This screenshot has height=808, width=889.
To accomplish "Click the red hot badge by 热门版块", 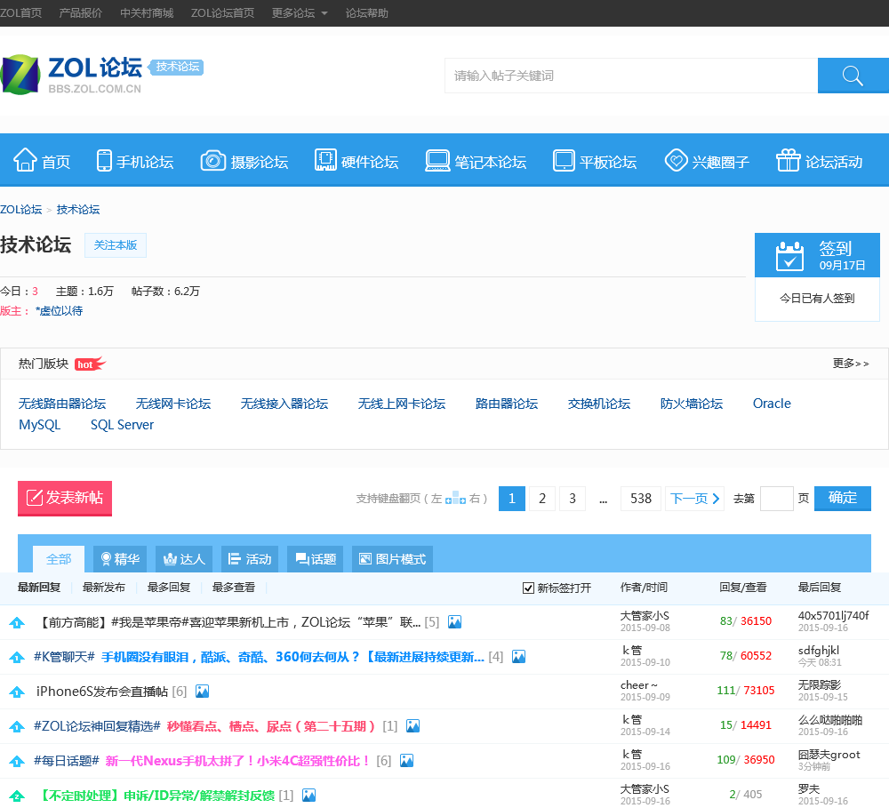I will tap(90, 364).
